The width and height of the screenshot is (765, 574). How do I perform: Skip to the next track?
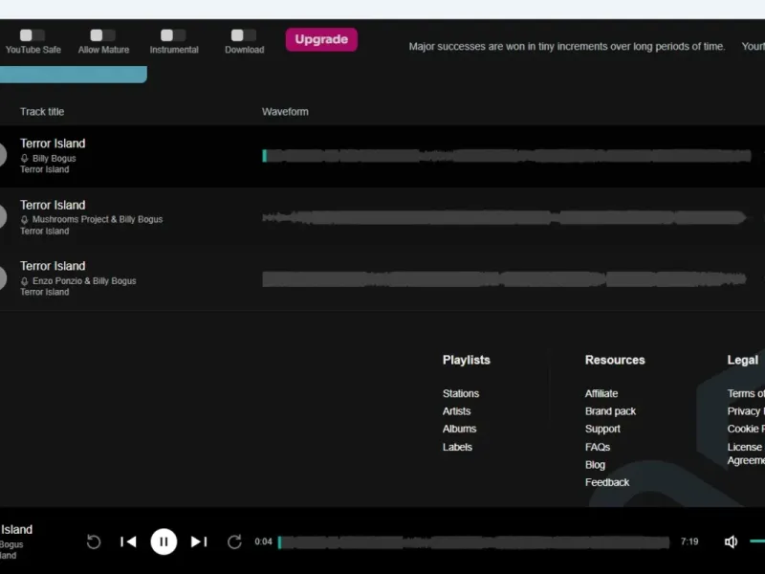(199, 541)
